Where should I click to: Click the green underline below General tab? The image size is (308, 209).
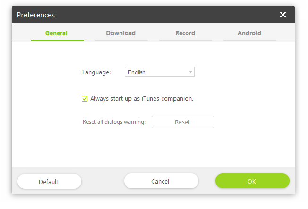(x=57, y=40)
